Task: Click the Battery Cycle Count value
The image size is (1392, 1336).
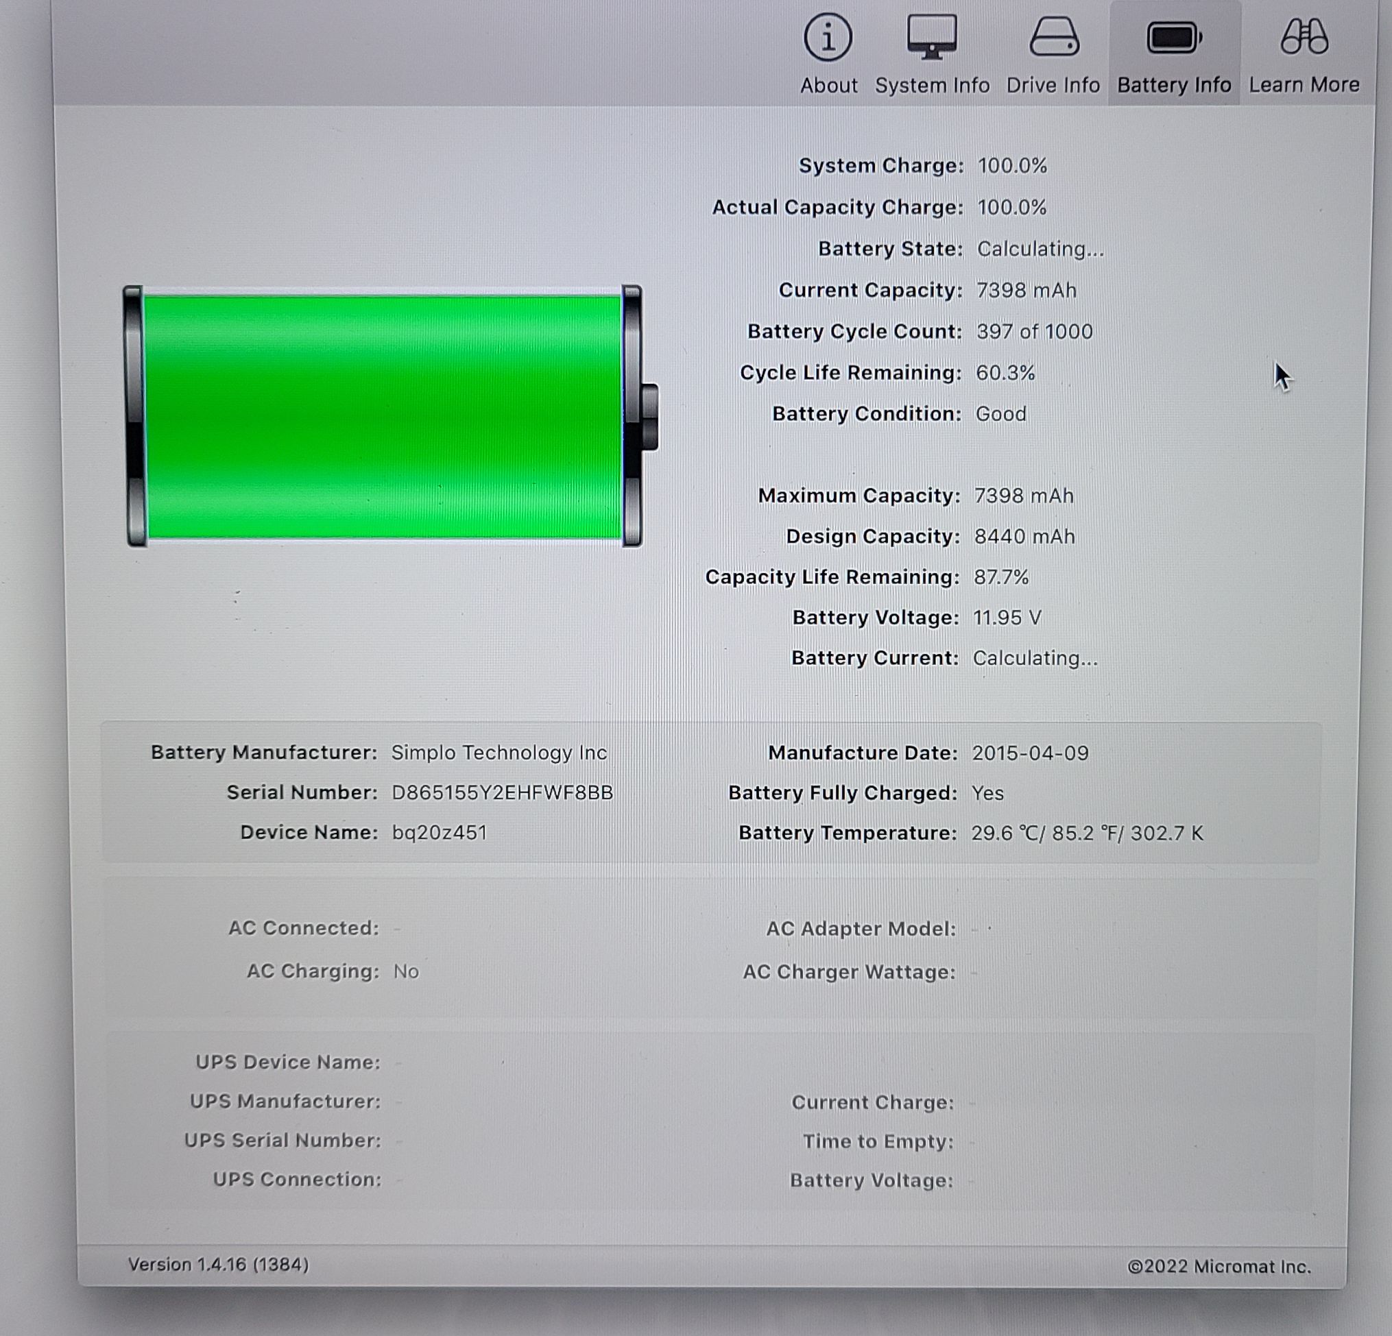Action: pyautogui.click(x=1034, y=332)
